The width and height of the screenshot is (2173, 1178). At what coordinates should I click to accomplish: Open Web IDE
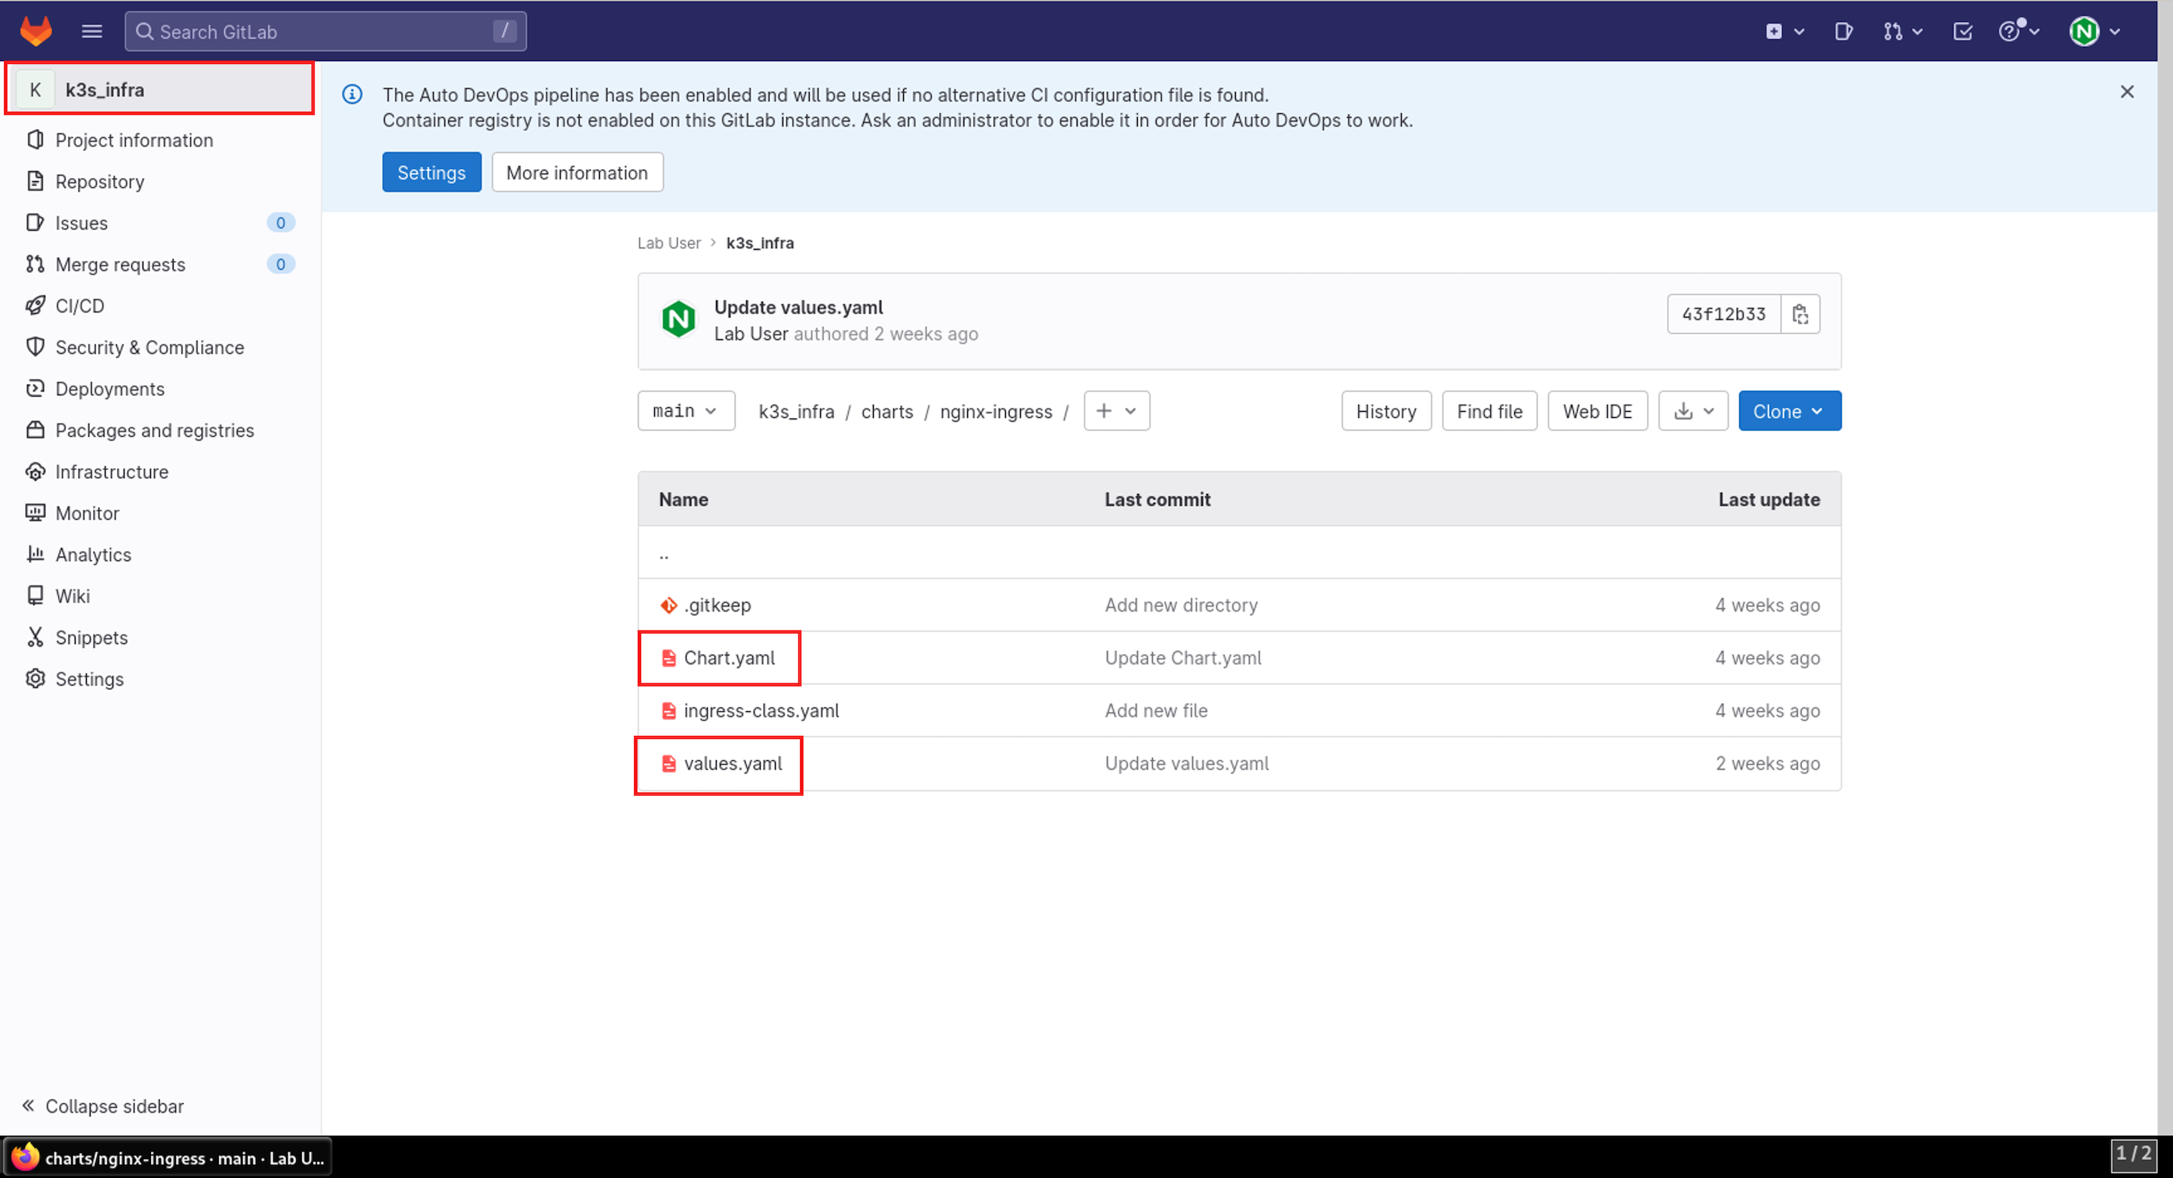tap(1597, 411)
